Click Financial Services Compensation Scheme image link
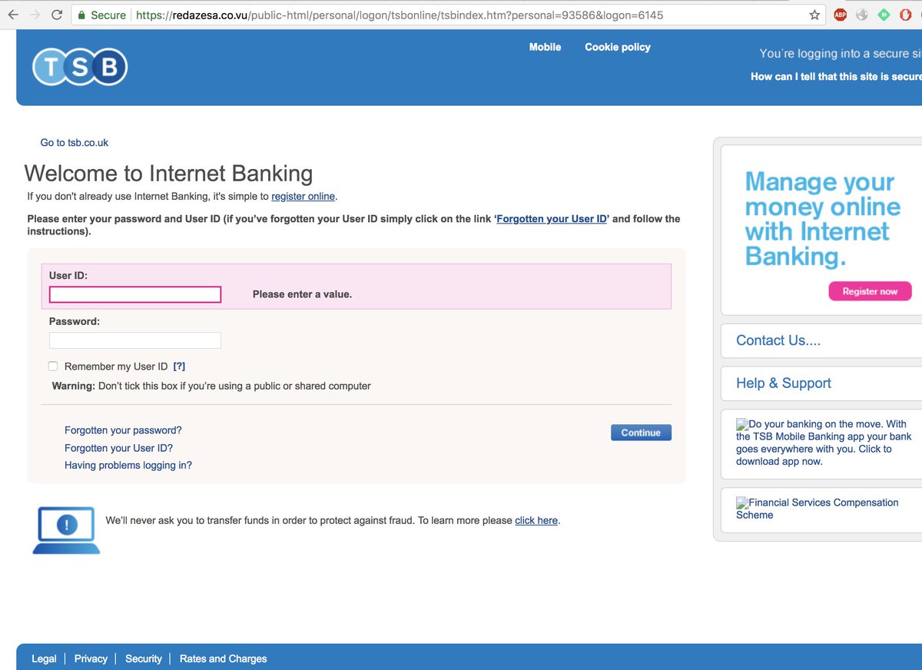The height and width of the screenshot is (670, 922). 818,509
